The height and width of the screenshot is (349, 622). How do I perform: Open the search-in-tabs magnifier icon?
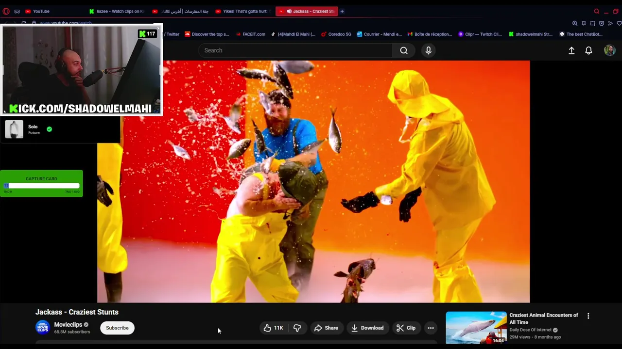pos(597,11)
